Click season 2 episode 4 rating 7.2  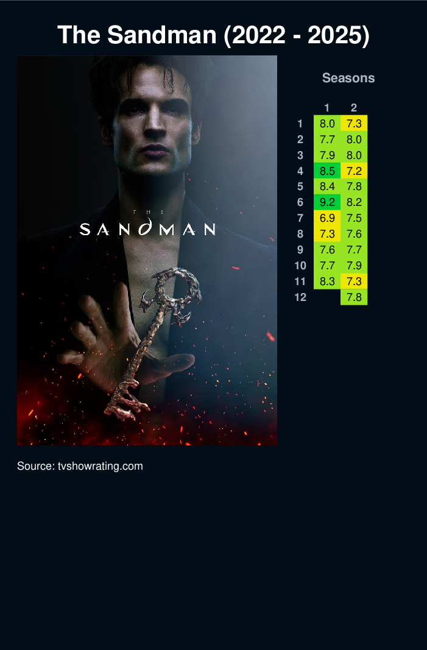(354, 171)
